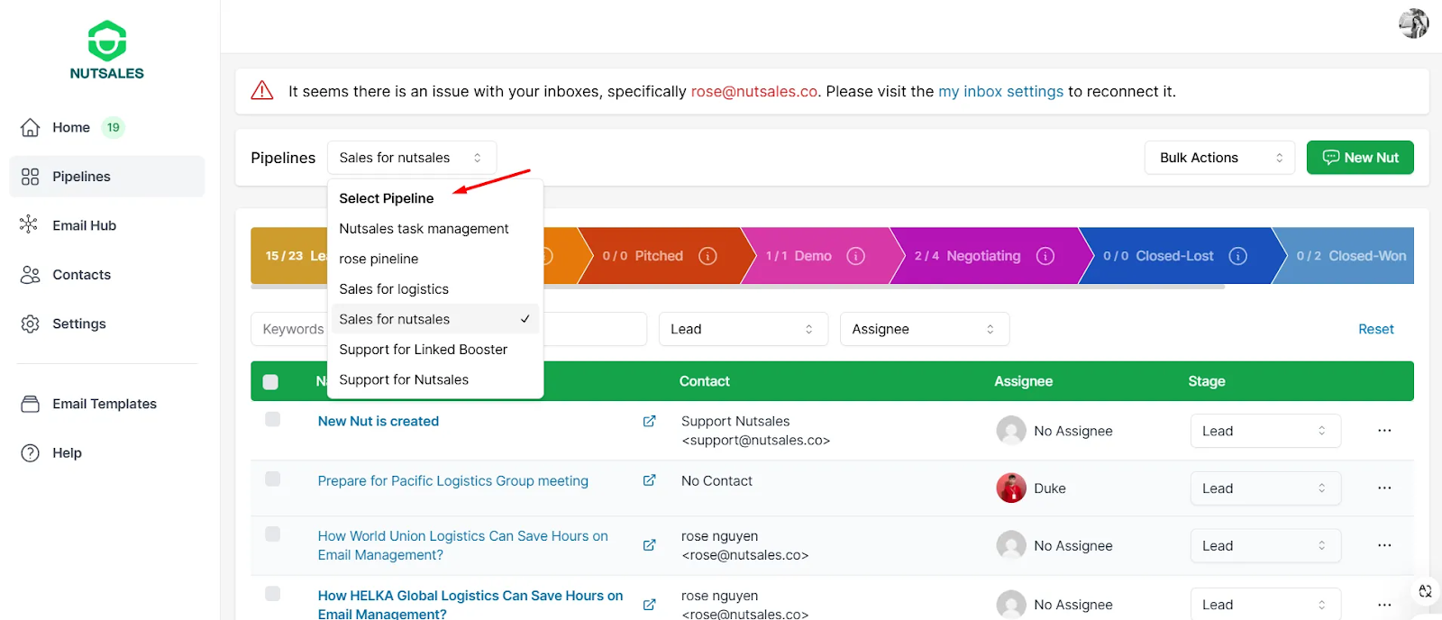Check the box for New Nut is created

pyautogui.click(x=273, y=420)
